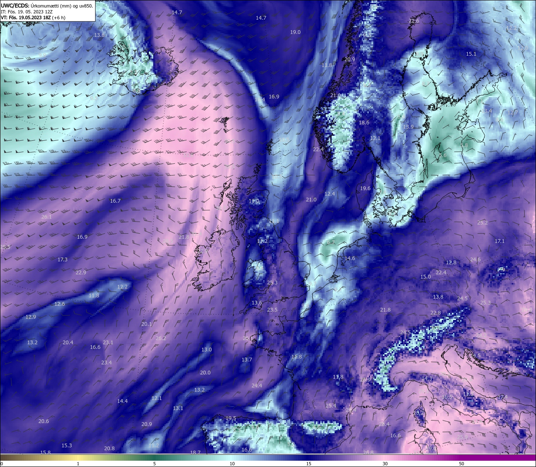Screen dimensions: 536x467
Task: Select the 15.3 value label
Action: coord(67,446)
